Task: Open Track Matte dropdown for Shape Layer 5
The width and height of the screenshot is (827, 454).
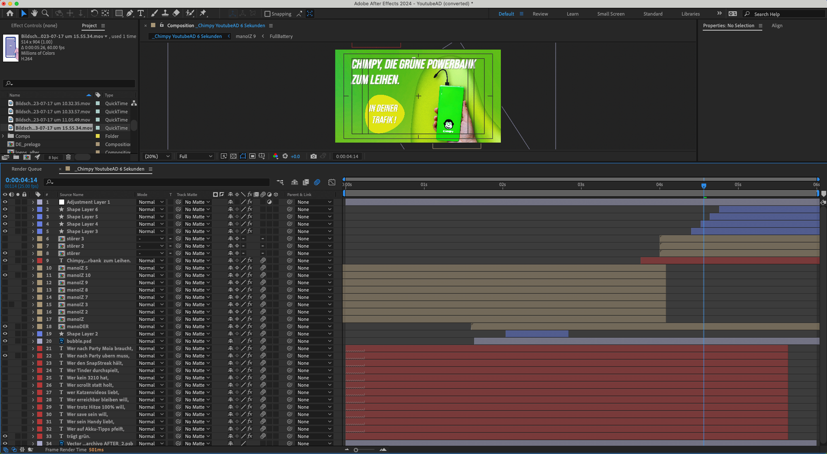Action: tap(197, 217)
